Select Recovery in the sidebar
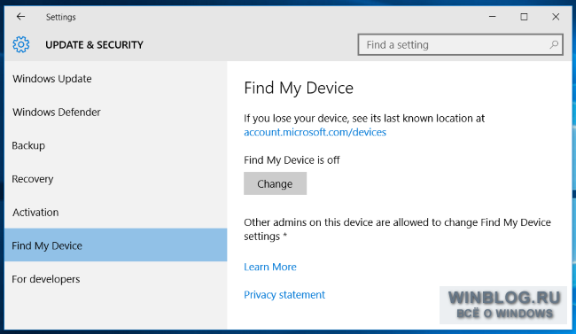The height and width of the screenshot is (334, 576). point(116,179)
